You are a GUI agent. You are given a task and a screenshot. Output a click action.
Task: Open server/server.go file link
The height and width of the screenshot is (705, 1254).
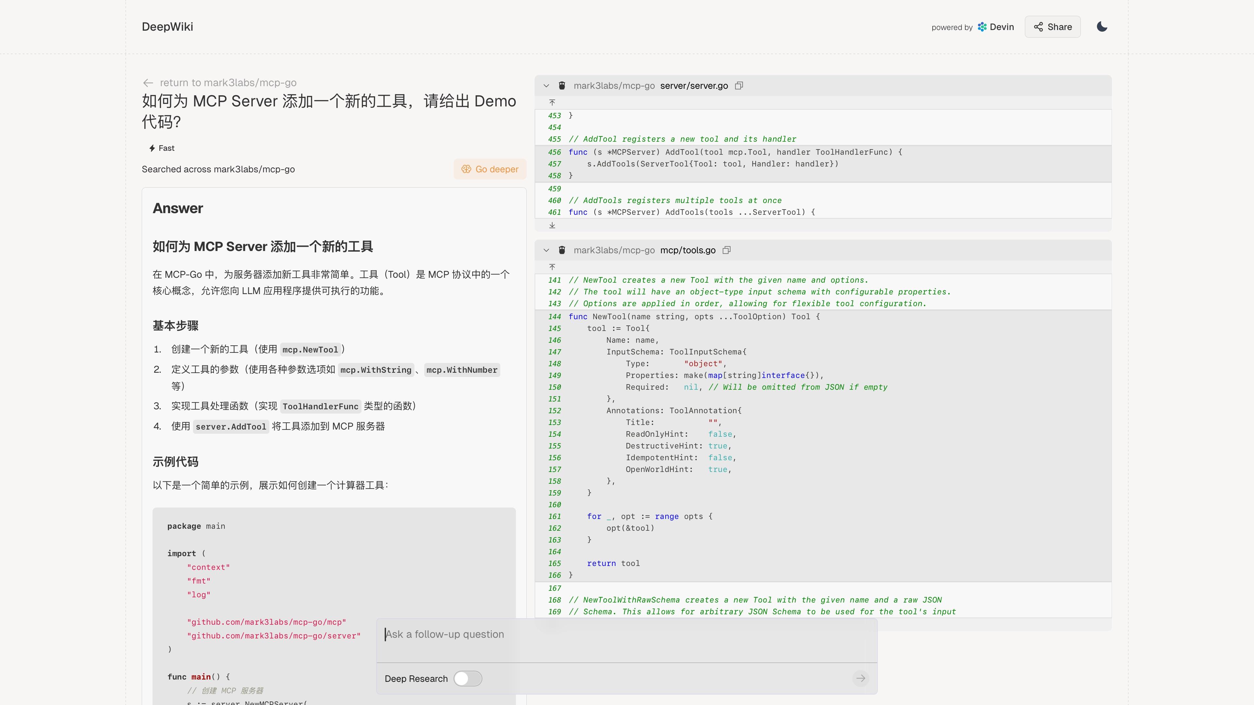(x=694, y=86)
